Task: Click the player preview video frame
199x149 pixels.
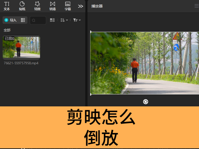Action: (x=145, y=63)
